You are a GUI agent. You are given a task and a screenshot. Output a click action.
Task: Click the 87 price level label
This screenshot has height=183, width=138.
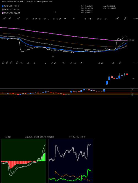pyautogui.click(x=132, y=91)
